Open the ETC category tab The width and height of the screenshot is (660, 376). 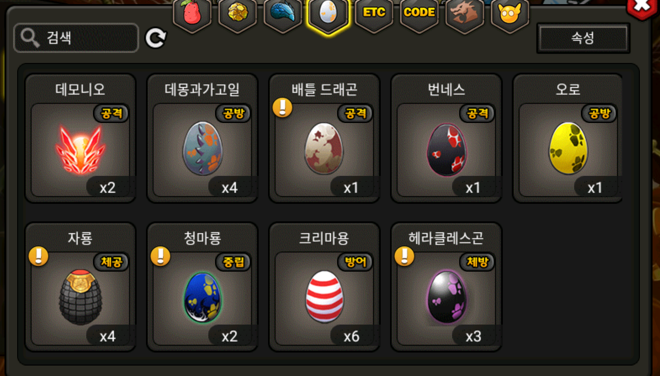pos(374,15)
